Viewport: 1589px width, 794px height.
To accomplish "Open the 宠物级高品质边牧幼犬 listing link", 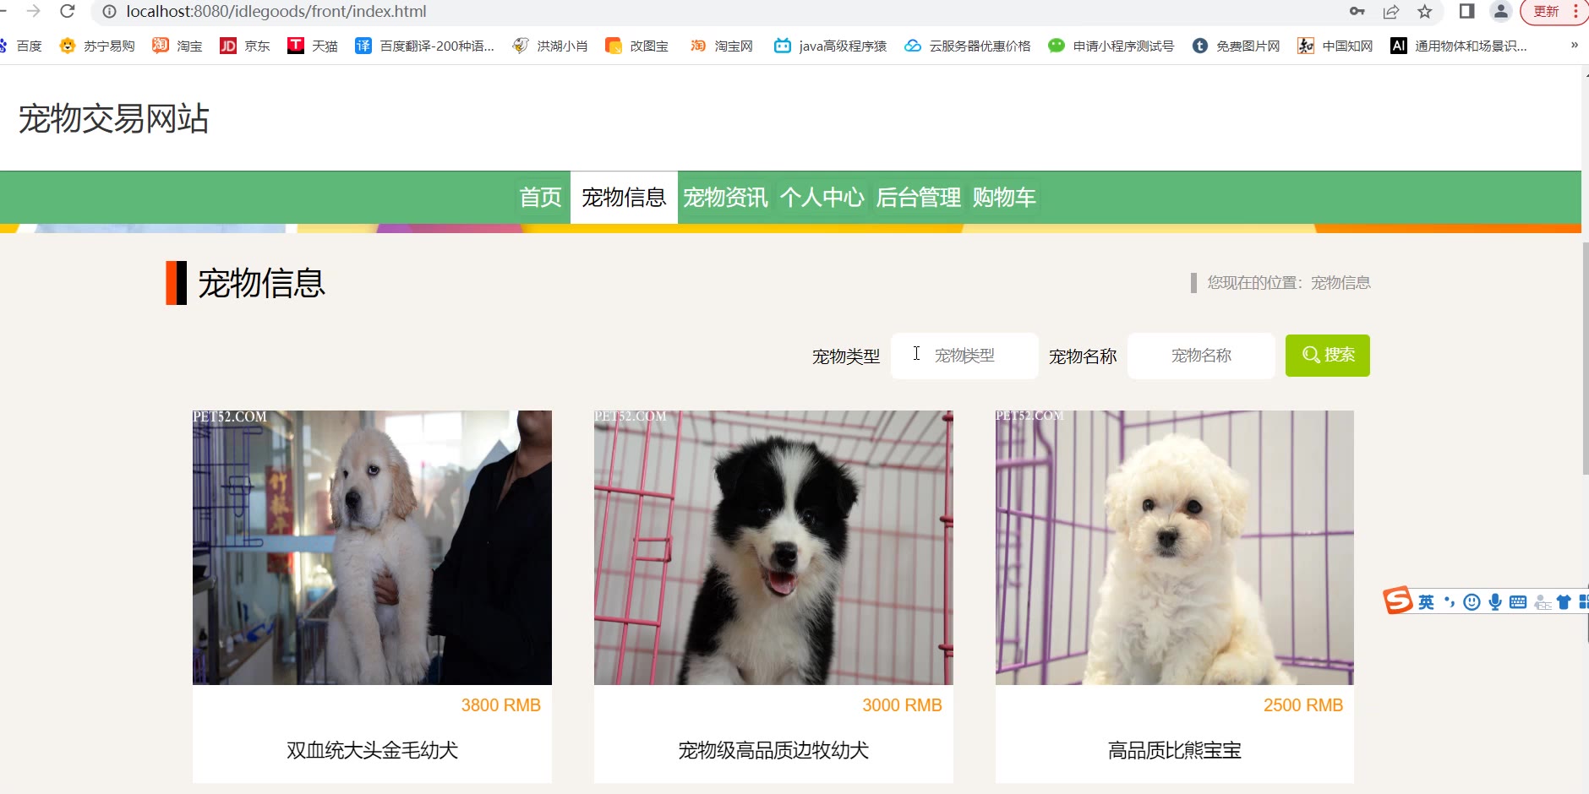I will 773,750.
